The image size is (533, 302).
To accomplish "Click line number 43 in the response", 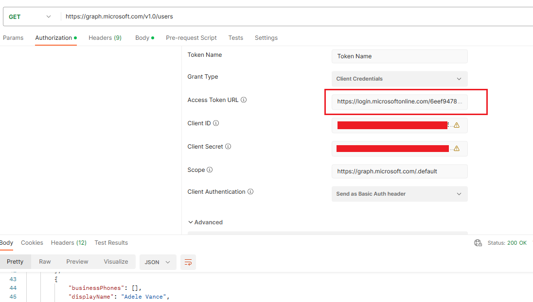I will (x=13, y=279).
